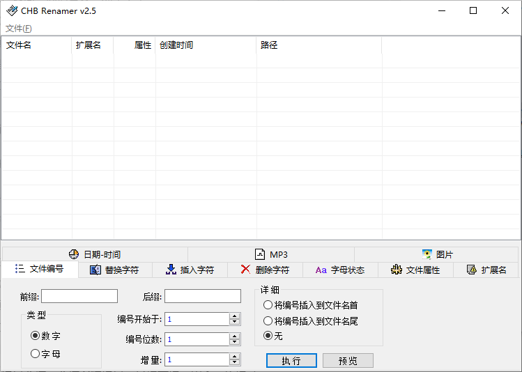Decrease 增量 with down arrow
The image size is (522, 372).
(x=235, y=363)
